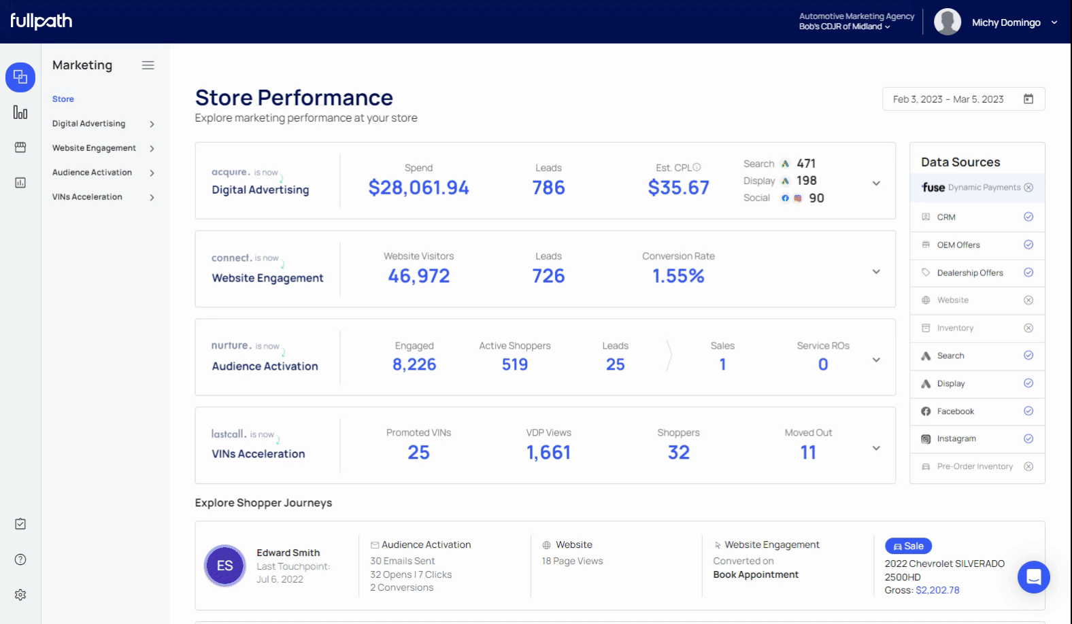The width and height of the screenshot is (1072, 624).
Task: Toggle the CRM data source checkmark
Action: [x=1028, y=217]
